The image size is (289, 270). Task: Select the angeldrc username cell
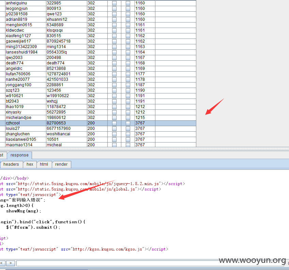click(26, 69)
